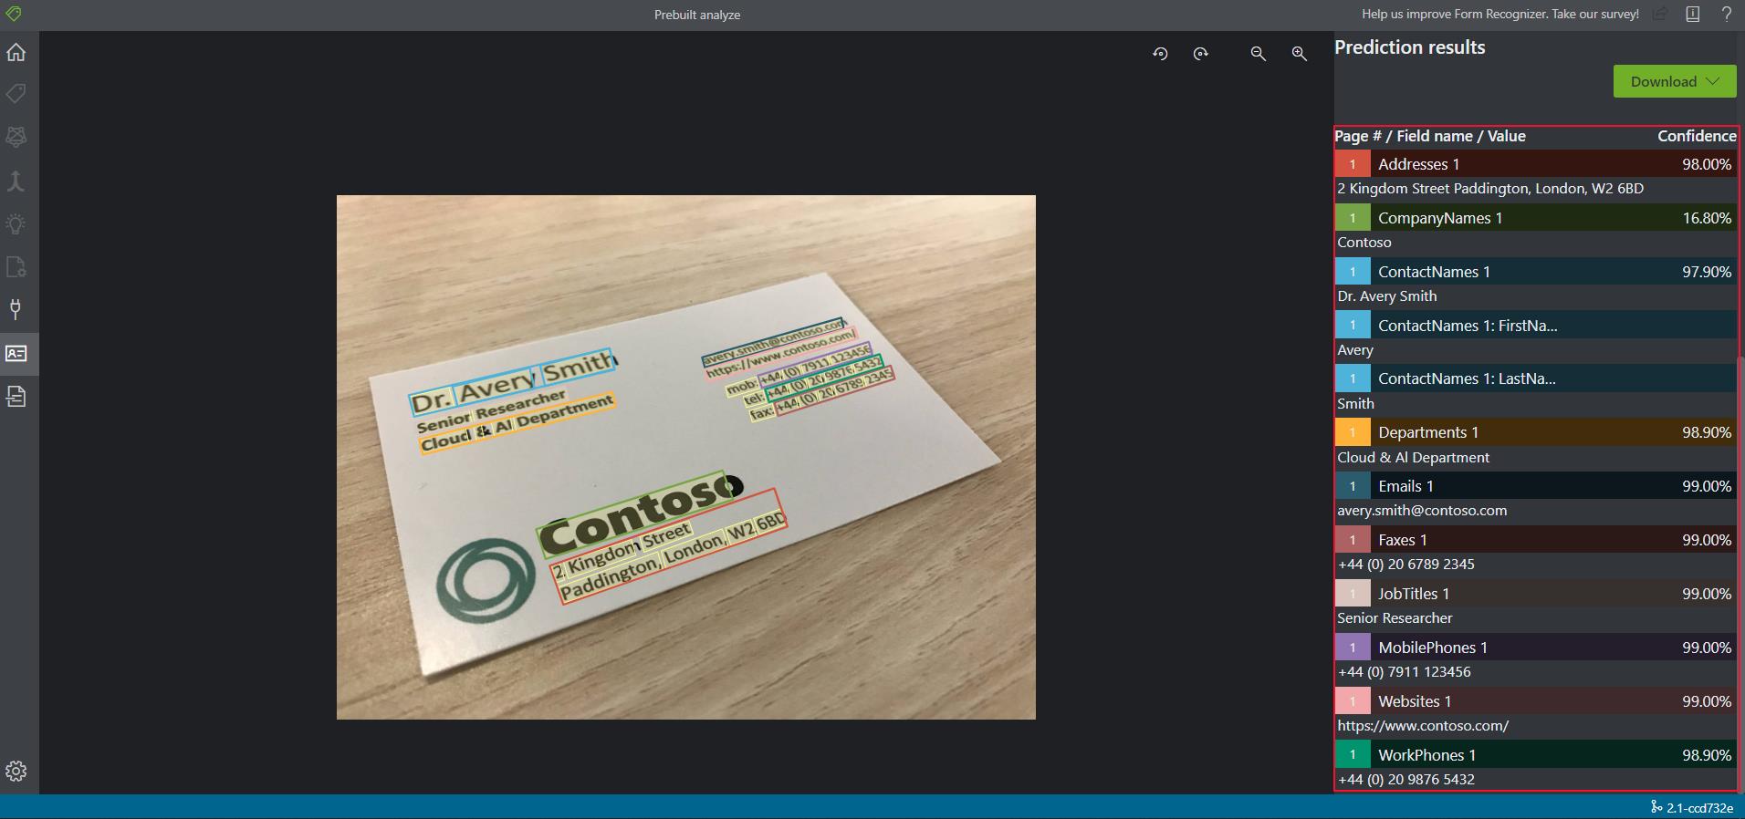Image resolution: width=1745 pixels, height=819 pixels.
Task: Open the Download dropdown button
Action: coord(1675,81)
